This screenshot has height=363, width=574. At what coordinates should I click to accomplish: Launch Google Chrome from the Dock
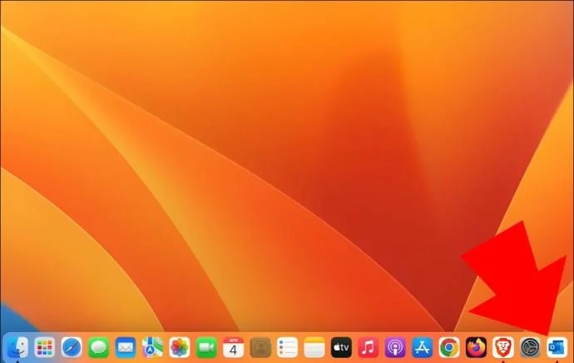(x=449, y=347)
